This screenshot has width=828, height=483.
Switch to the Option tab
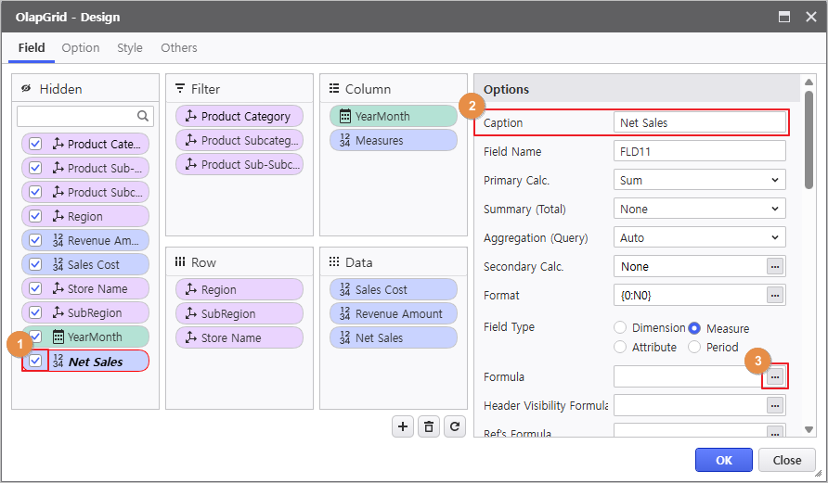click(81, 48)
